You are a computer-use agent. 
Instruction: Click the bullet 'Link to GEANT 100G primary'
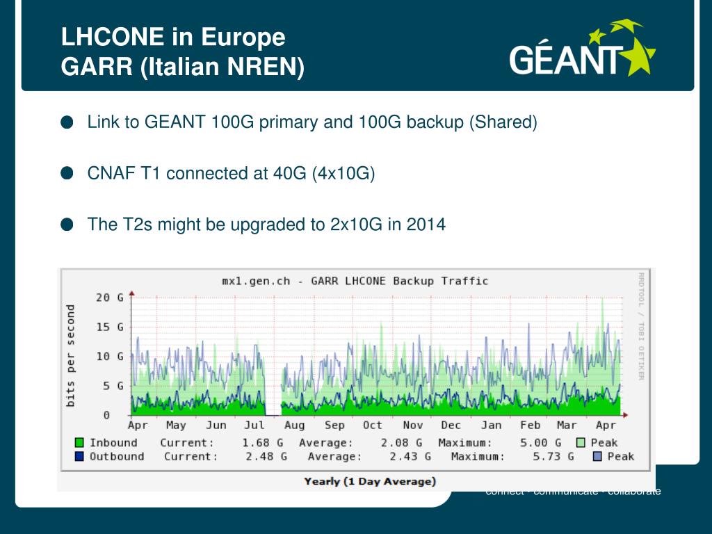(x=312, y=122)
